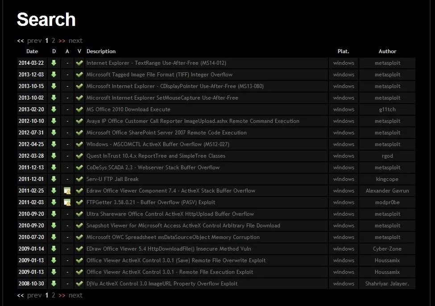Click 'next' in the pagination above the table

[x=75, y=41]
